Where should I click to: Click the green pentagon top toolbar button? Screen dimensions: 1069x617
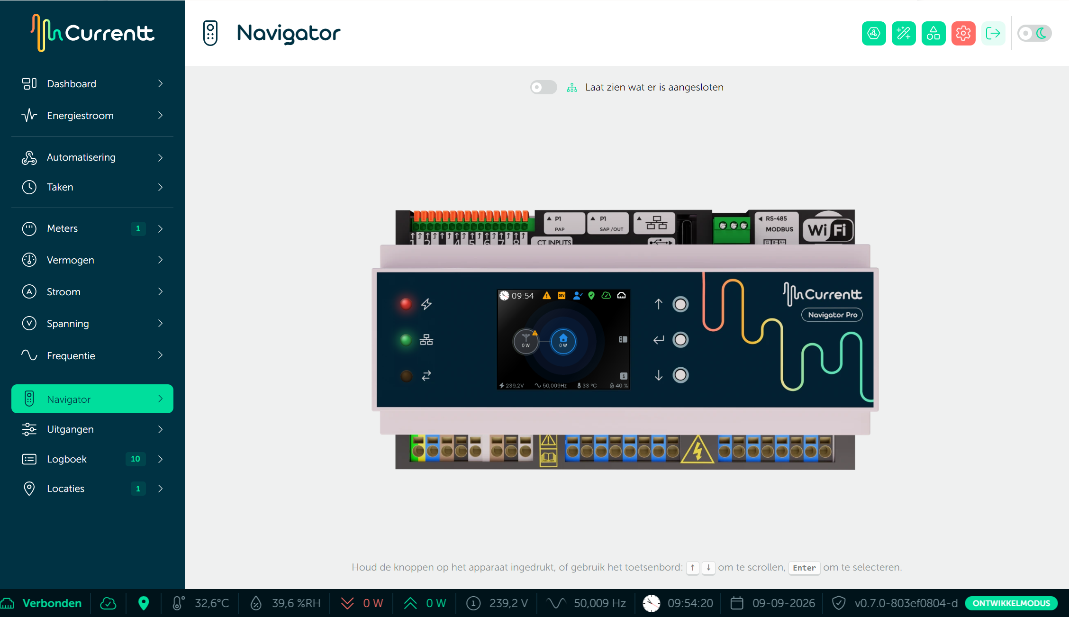pyautogui.click(x=874, y=33)
